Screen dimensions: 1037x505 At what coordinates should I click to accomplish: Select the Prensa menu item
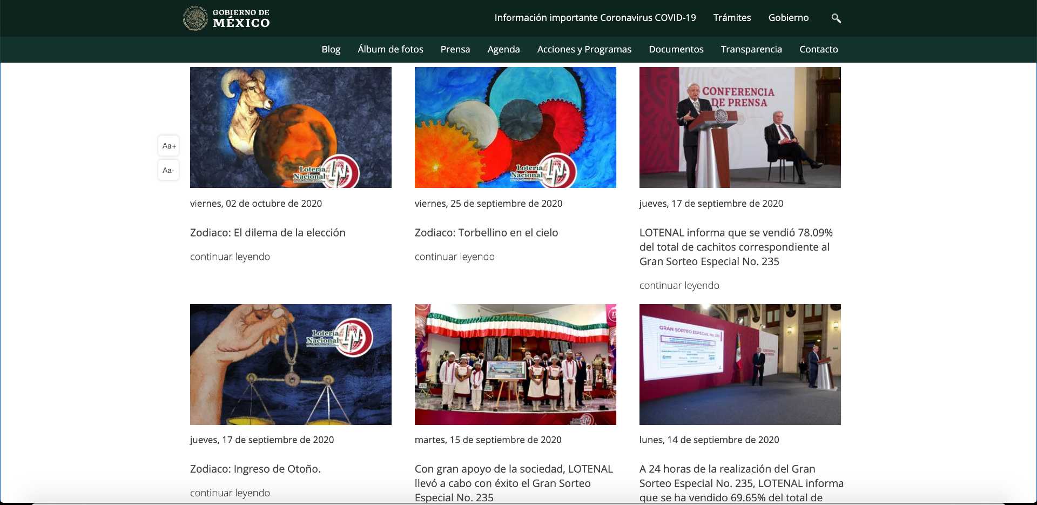click(x=455, y=49)
